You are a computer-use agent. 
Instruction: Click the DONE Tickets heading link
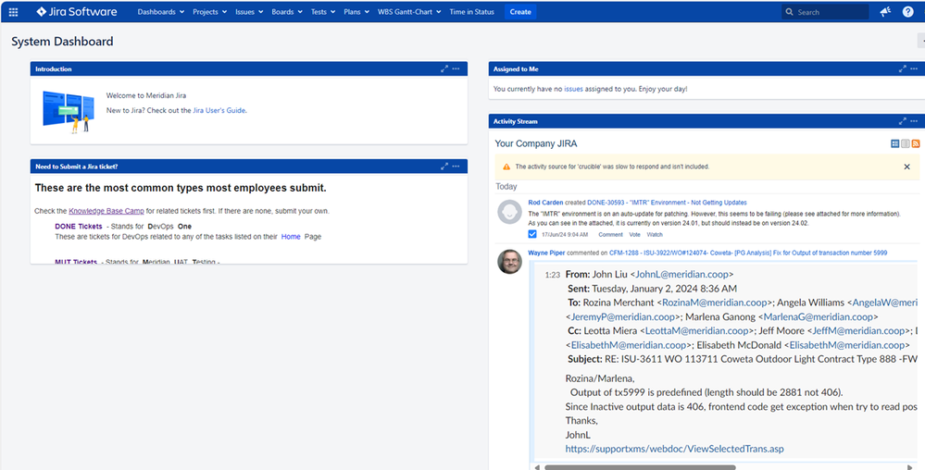pos(79,227)
